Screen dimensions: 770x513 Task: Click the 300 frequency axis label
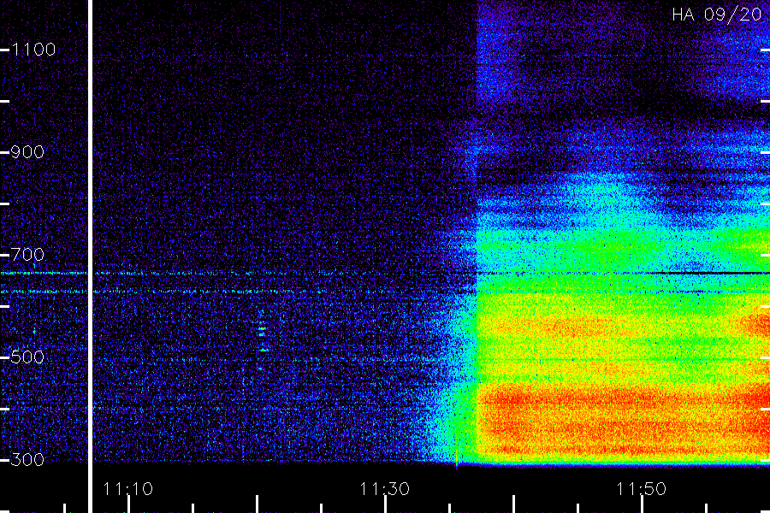(27, 460)
